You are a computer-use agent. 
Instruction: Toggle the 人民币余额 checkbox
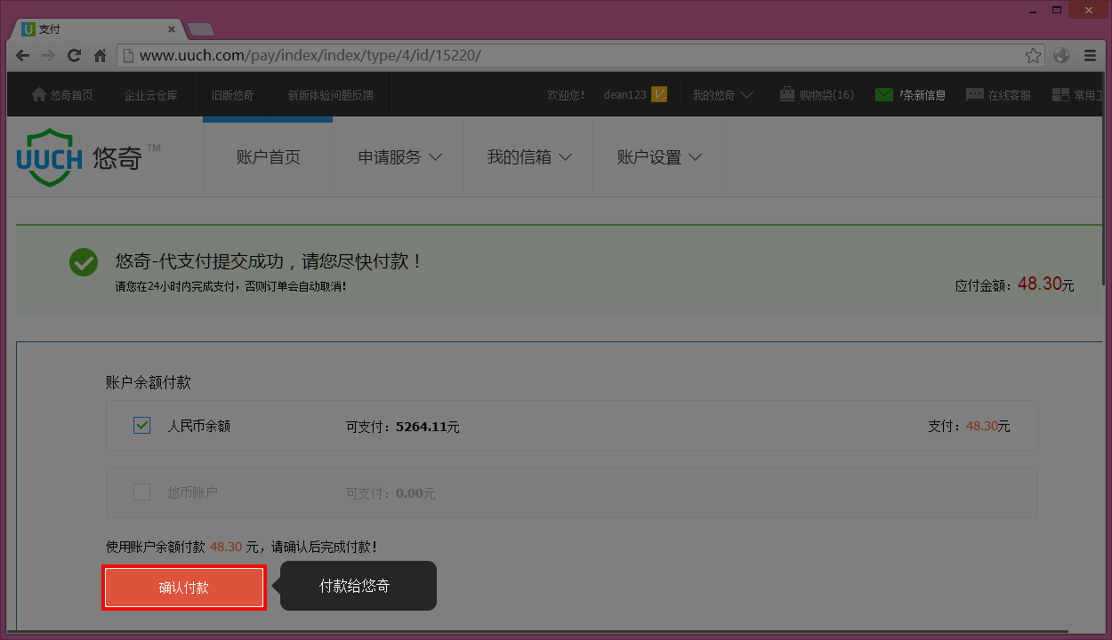point(142,426)
